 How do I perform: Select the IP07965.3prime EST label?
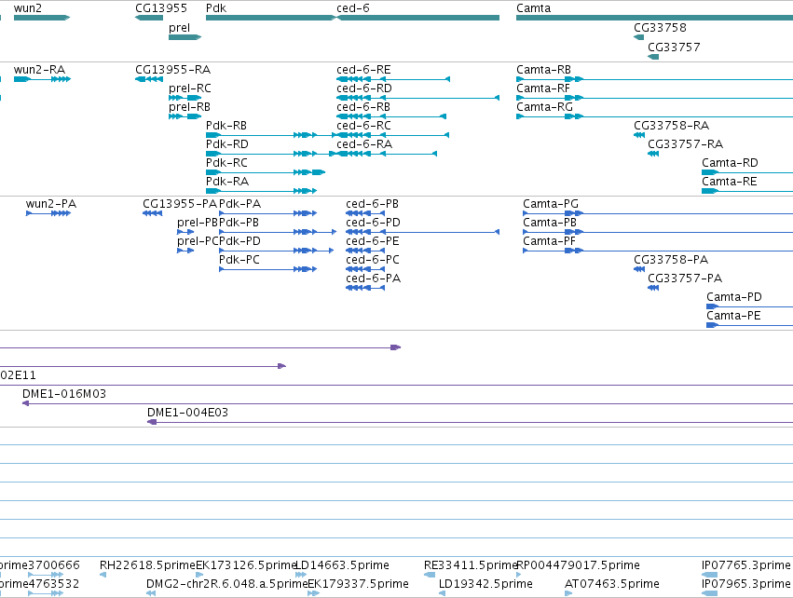(746, 584)
